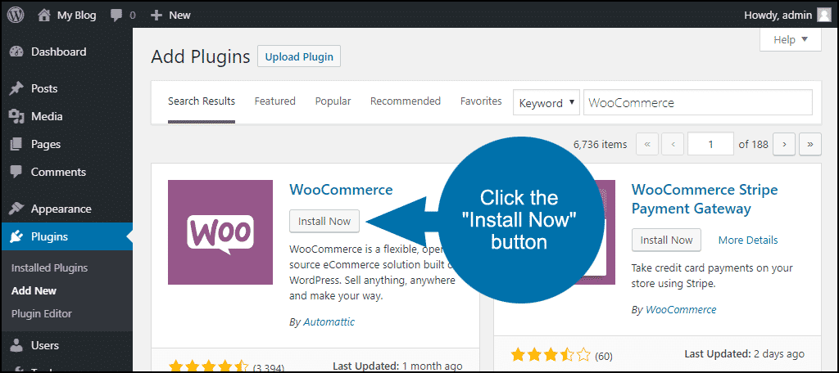Viewport: 839px width, 373px height.
Task: Click the Users person icon
Action: point(17,346)
